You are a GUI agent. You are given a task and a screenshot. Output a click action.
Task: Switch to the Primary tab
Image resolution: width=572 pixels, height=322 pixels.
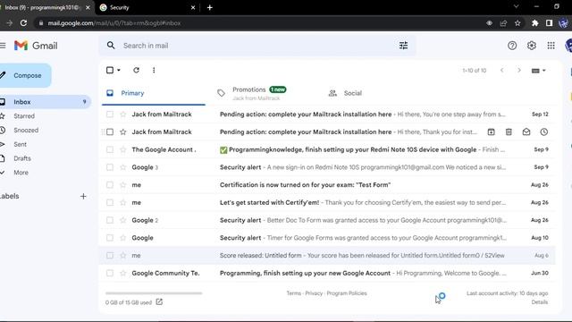[154, 93]
